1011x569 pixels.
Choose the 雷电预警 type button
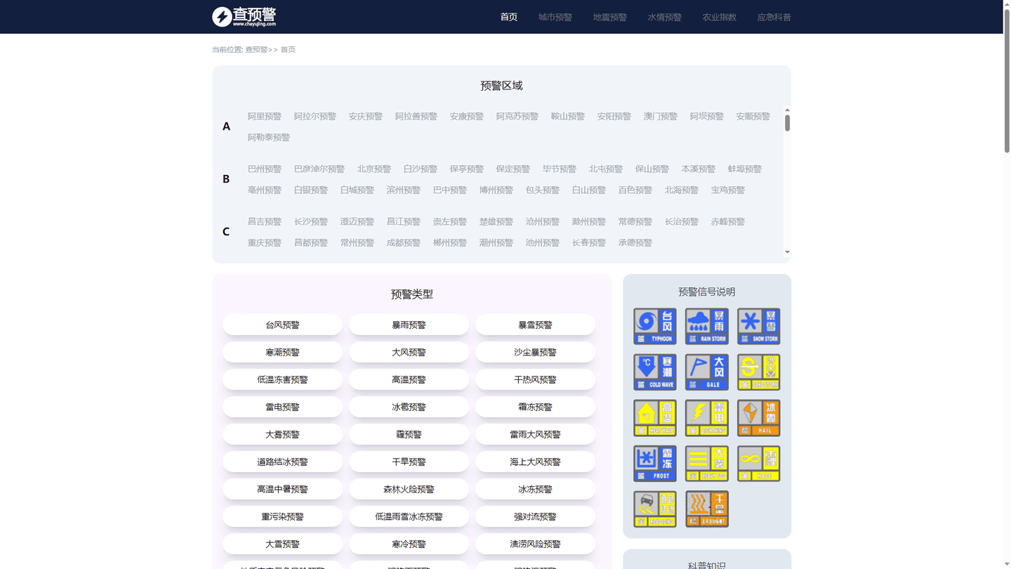tap(283, 407)
